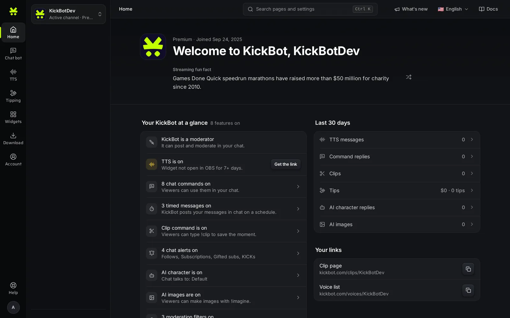Shuffle the streaming fun fact
This screenshot has width=510, height=318.
point(409,77)
